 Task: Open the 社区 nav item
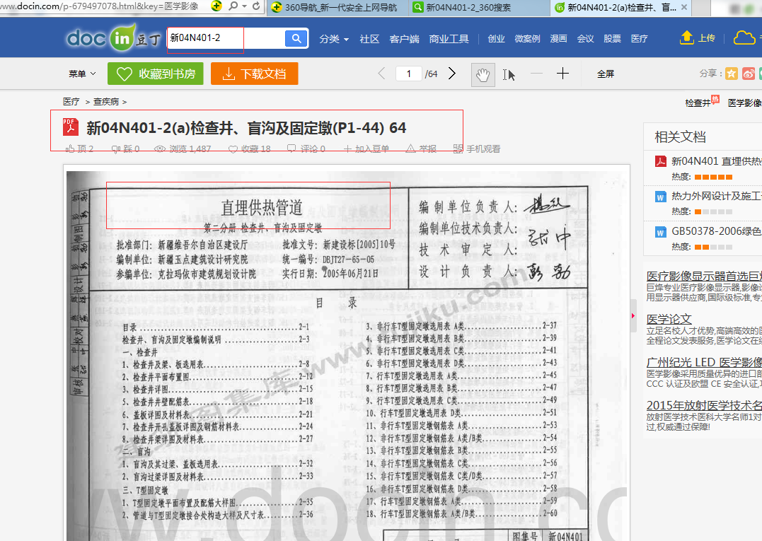pyautogui.click(x=369, y=39)
